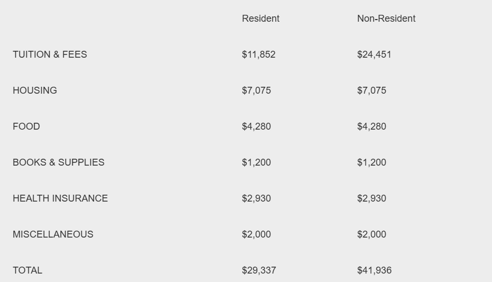
Task: Click the Resident column header
Action: coord(261,19)
